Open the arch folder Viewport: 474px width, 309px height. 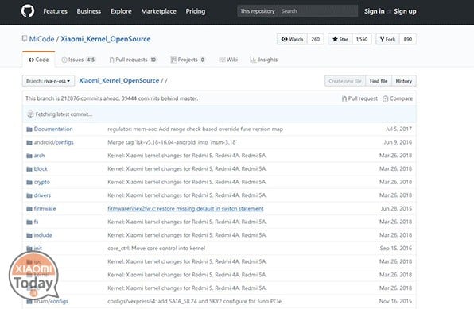pos(39,156)
